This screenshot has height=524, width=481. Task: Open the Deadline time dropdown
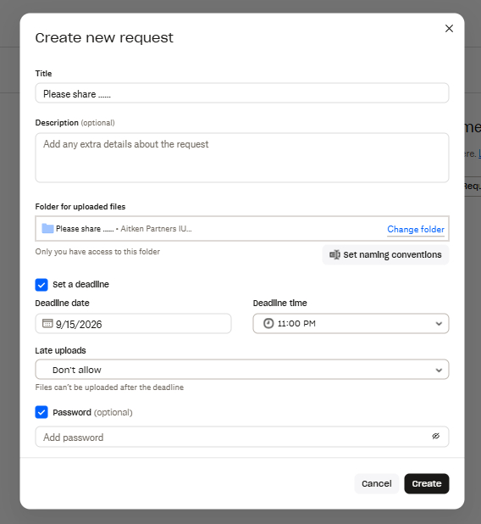click(x=351, y=324)
